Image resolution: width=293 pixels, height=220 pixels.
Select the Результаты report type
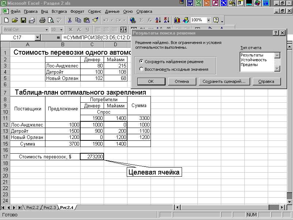[x=252, y=55]
